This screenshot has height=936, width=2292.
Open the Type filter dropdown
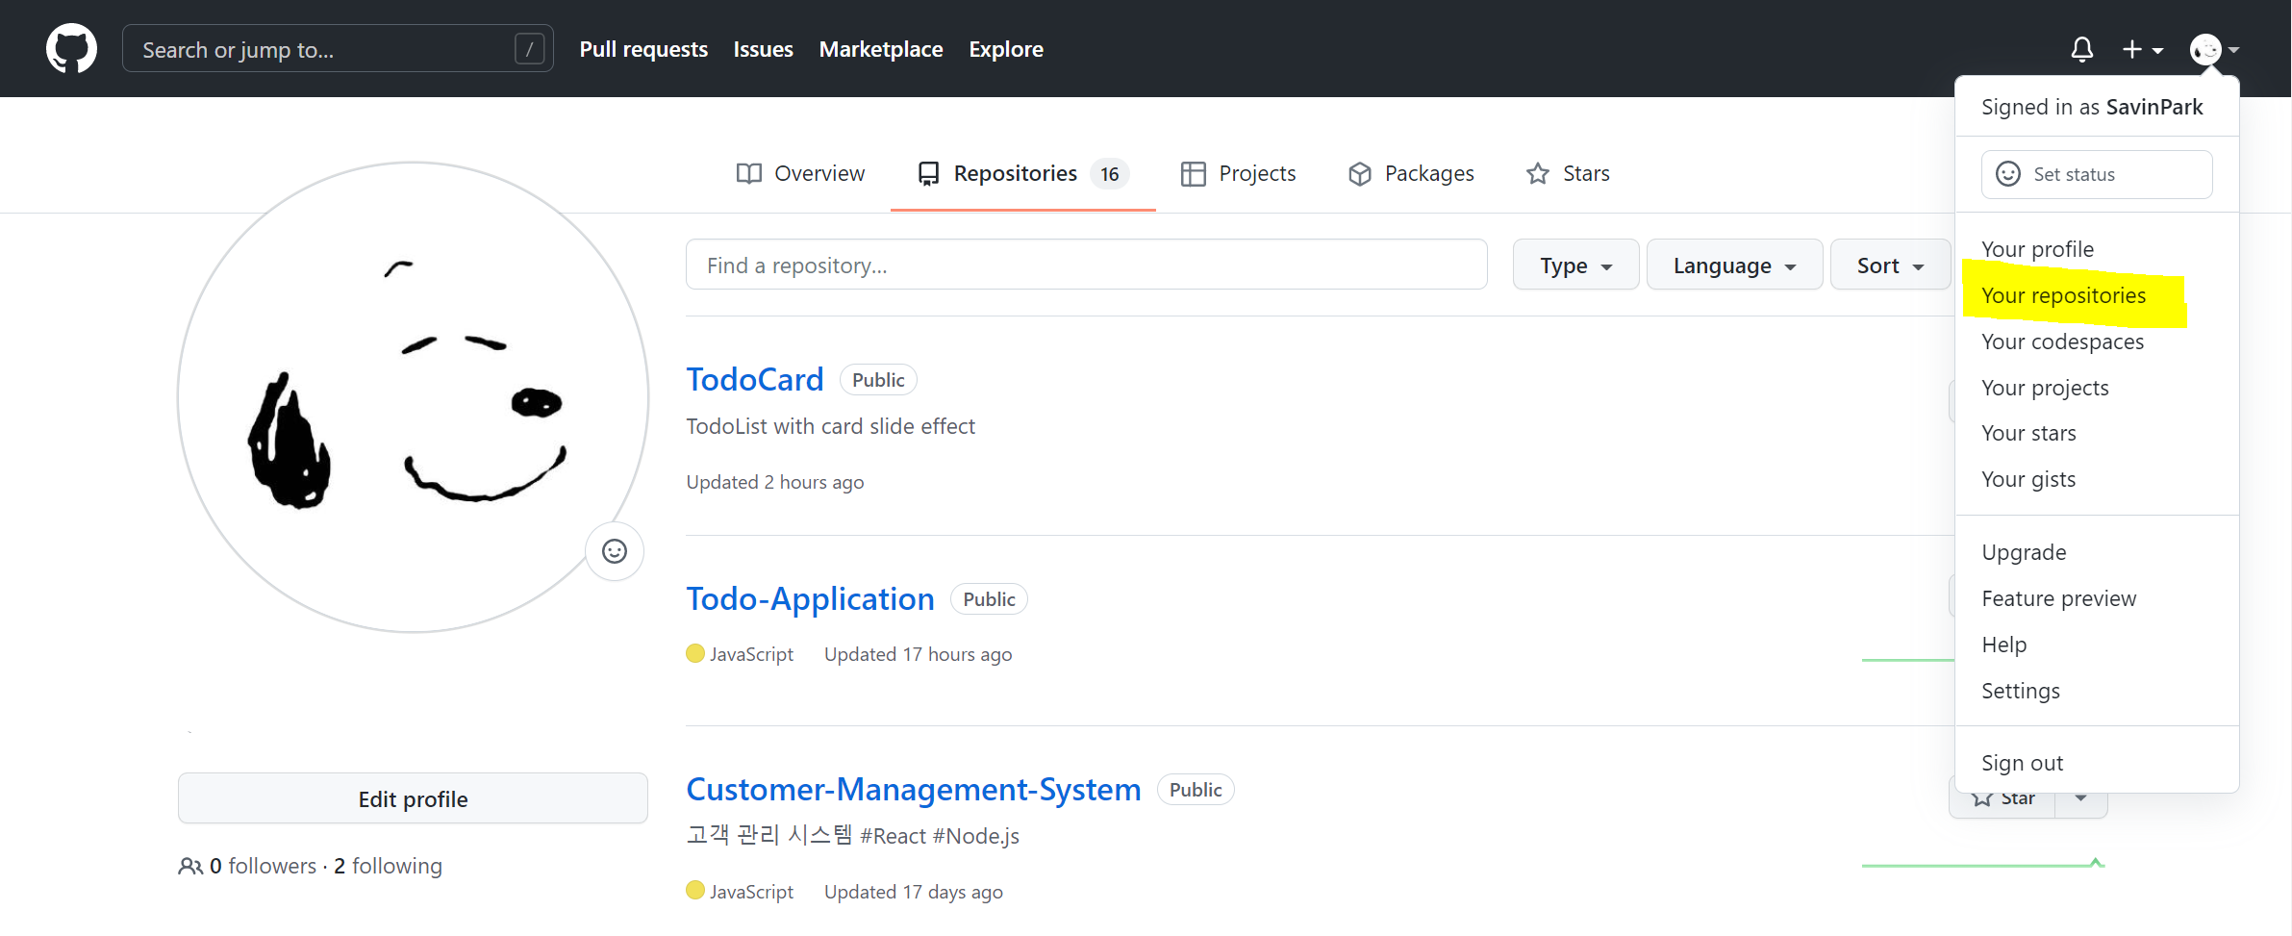[1574, 264]
